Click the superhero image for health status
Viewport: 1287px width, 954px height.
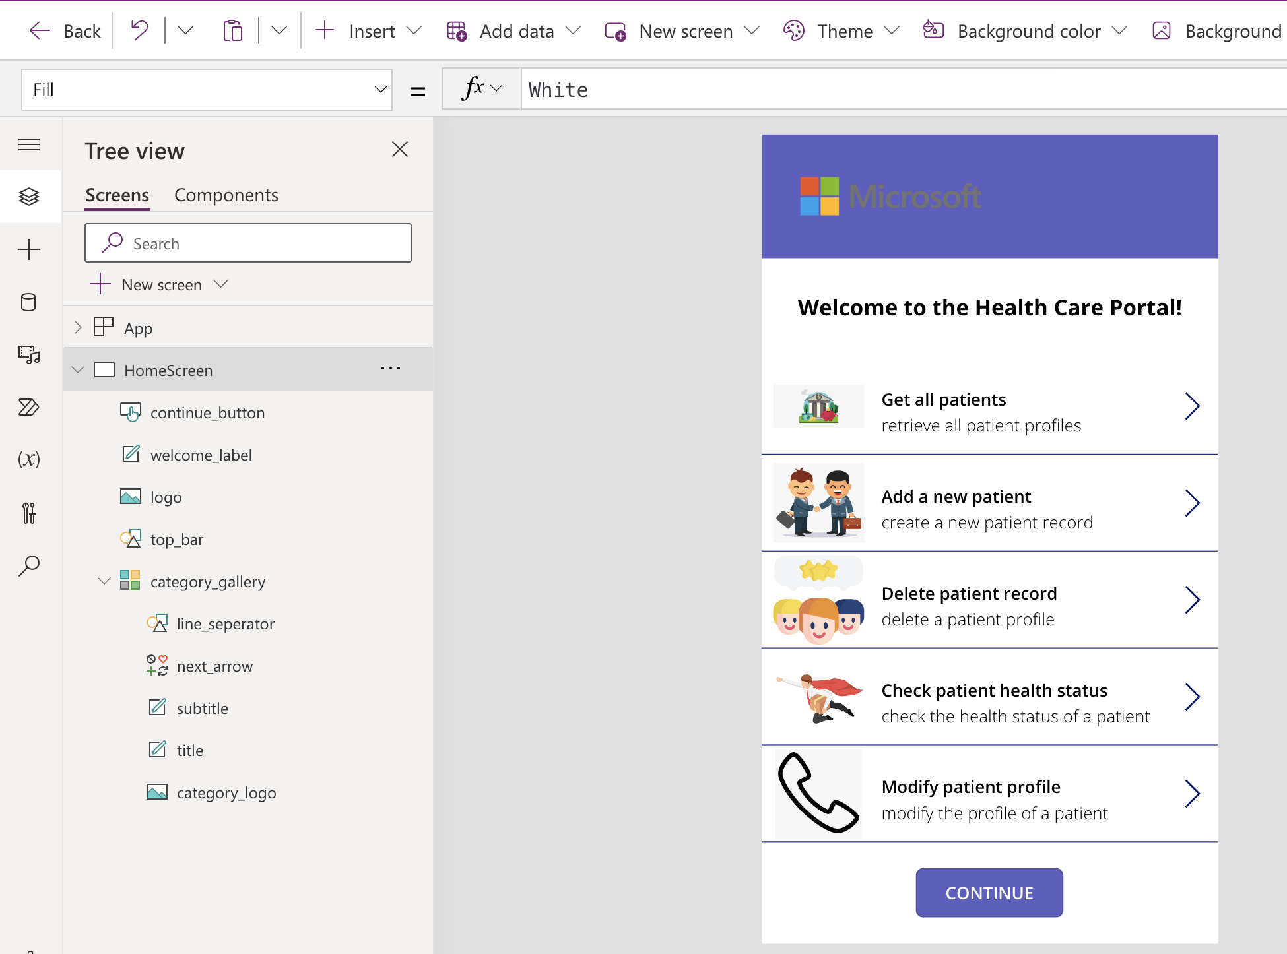(818, 697)
